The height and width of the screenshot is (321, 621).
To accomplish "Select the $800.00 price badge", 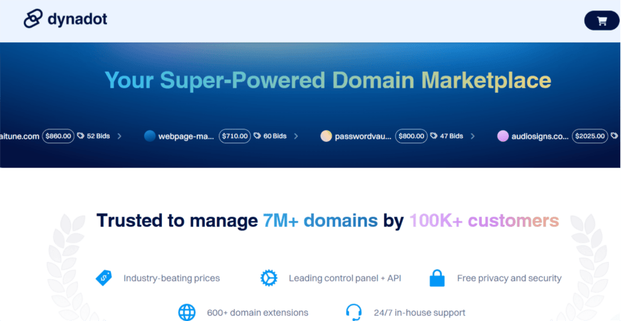I will pyautogui.click(x=411, y=136).
